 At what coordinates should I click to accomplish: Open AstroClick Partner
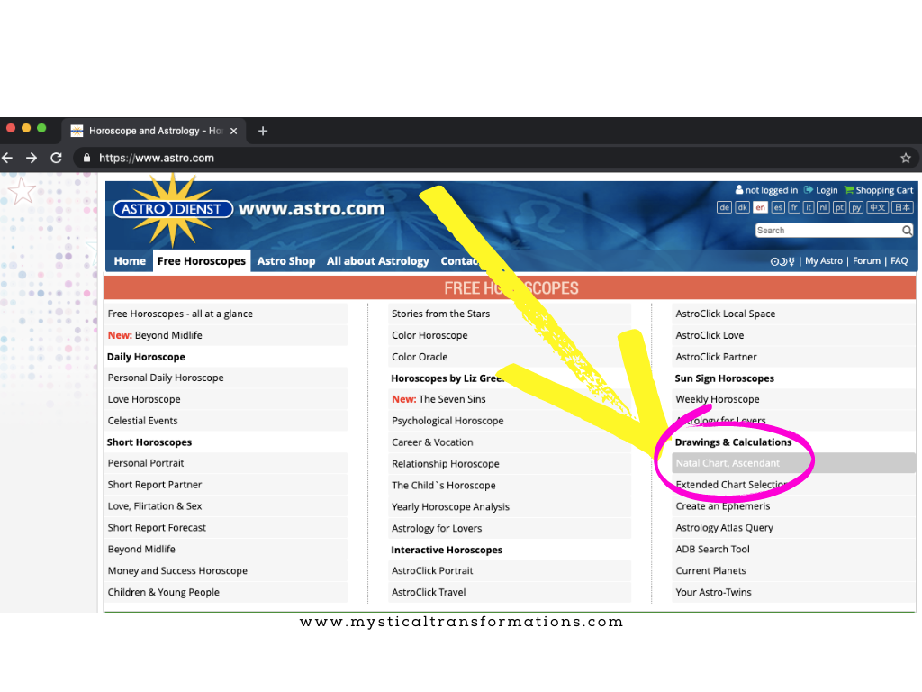point(794,357)
